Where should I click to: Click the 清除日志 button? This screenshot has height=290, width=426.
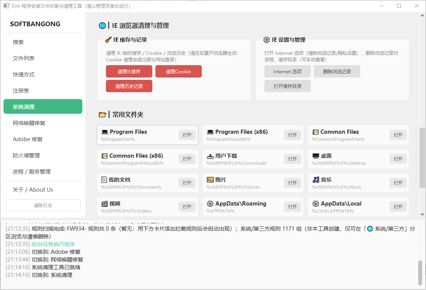(x=43, y=206)
